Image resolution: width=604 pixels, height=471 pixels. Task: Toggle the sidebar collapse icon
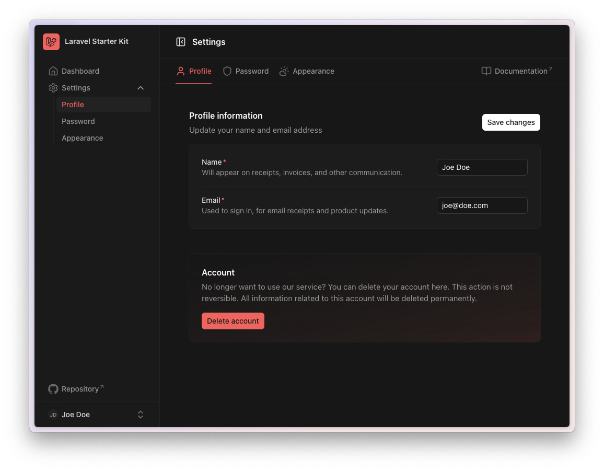click(x=181, y=42)
